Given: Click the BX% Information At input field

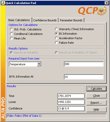Looking at the screenshot, I should click(x=84, y=77).
